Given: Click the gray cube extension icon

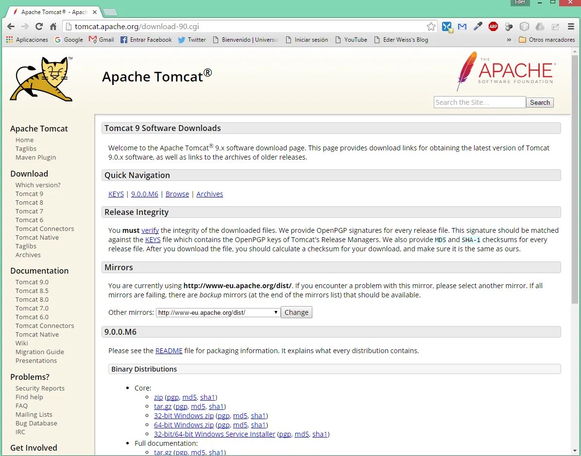Looking at the screenshot, I should pyautogui.click(x=524, y=27).
